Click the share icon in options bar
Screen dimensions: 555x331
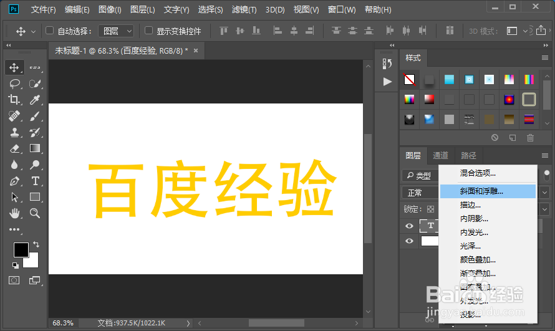tap(541, 31)
